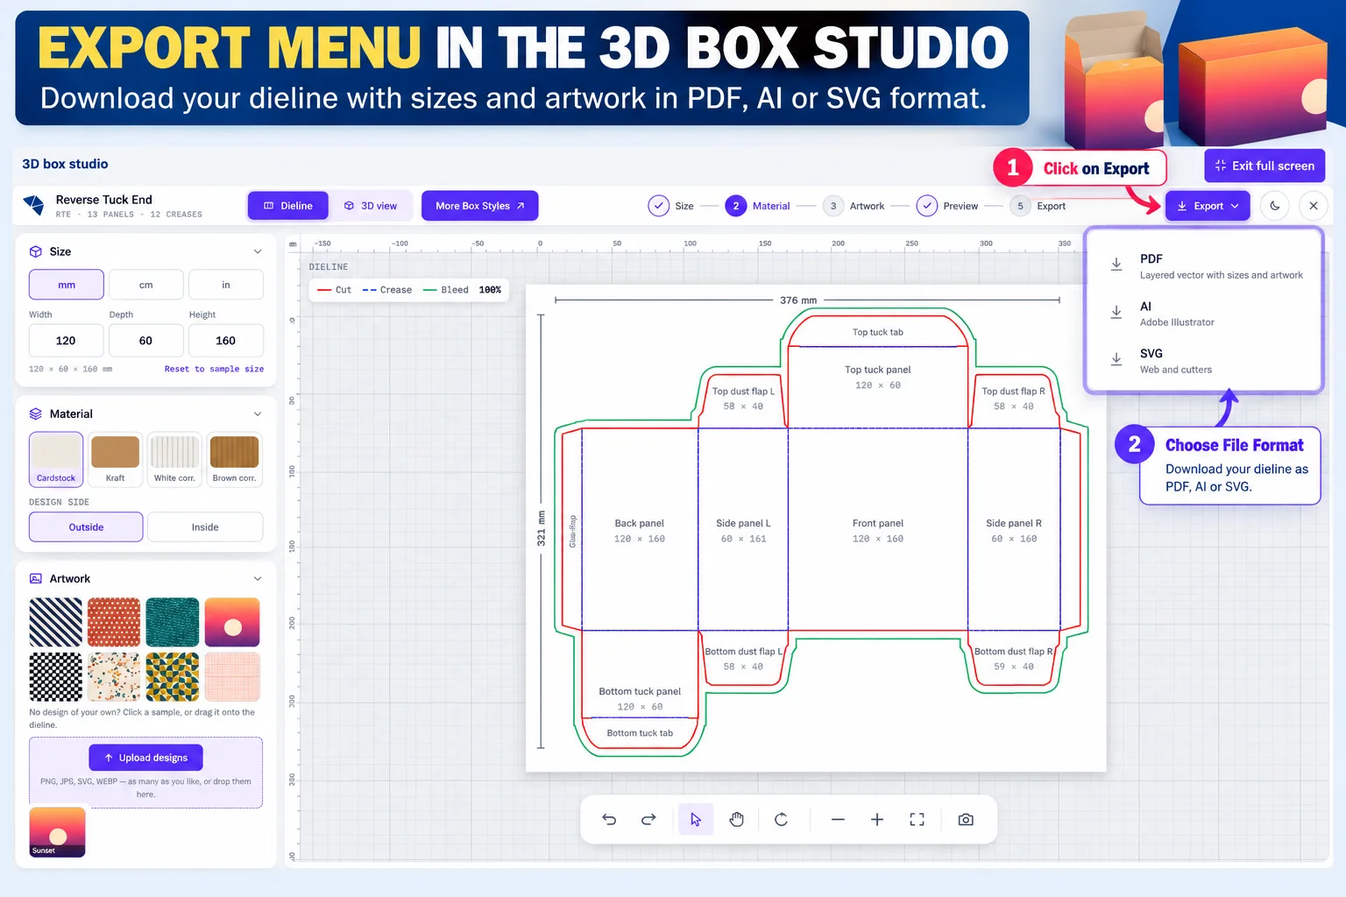The height and width of the screenshot is (897, 1346).
Task: Open More Box Styles
Action: [480, 206]
